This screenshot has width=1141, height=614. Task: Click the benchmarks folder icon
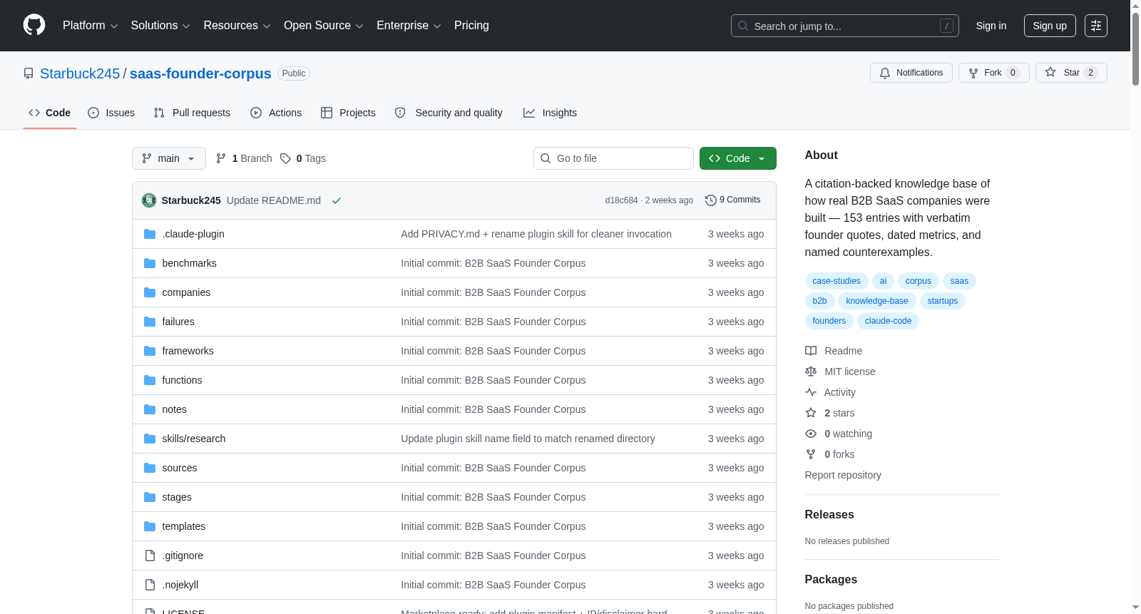click(x=150, y=263)
